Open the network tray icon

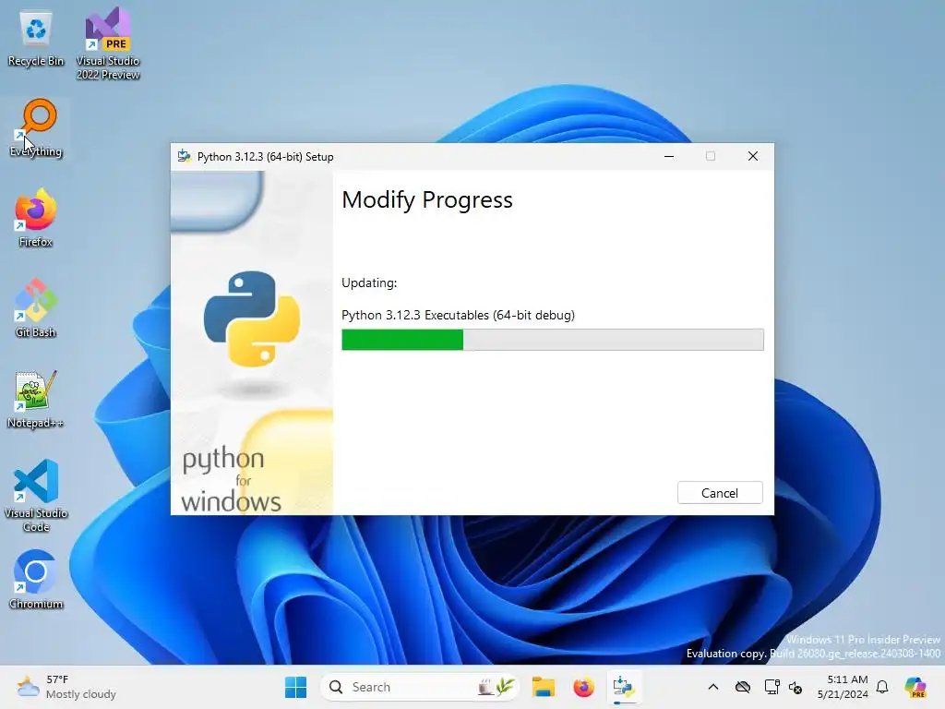[x=772, y=687]
